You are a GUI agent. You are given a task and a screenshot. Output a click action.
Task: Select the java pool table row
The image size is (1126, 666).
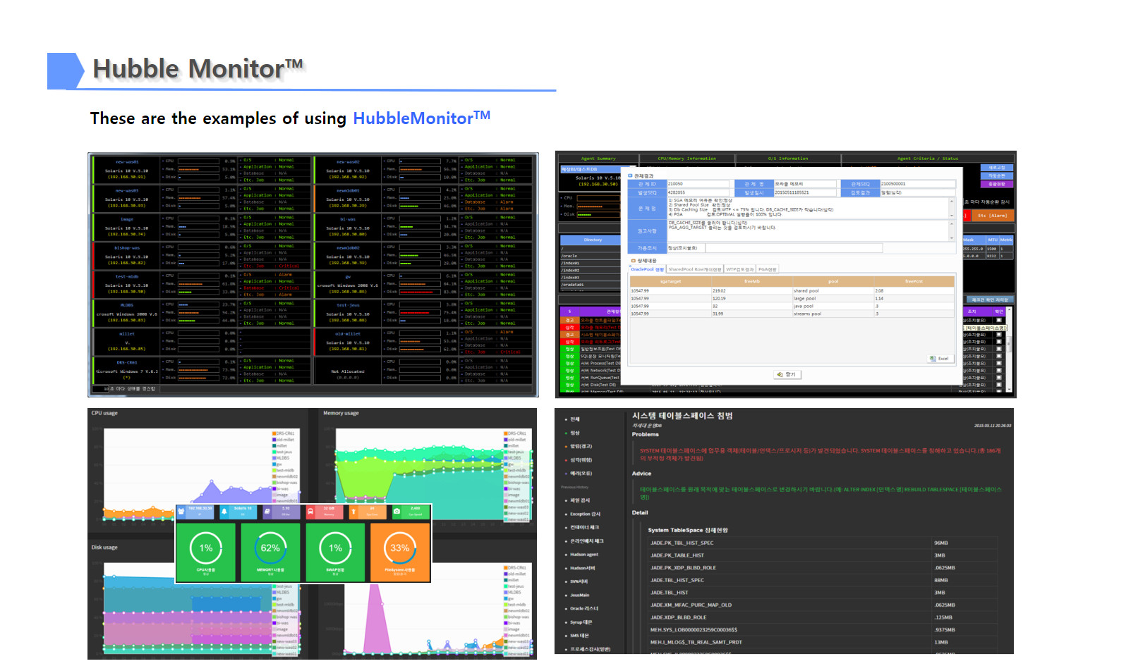pyautogui.click(x=792, y=306)
